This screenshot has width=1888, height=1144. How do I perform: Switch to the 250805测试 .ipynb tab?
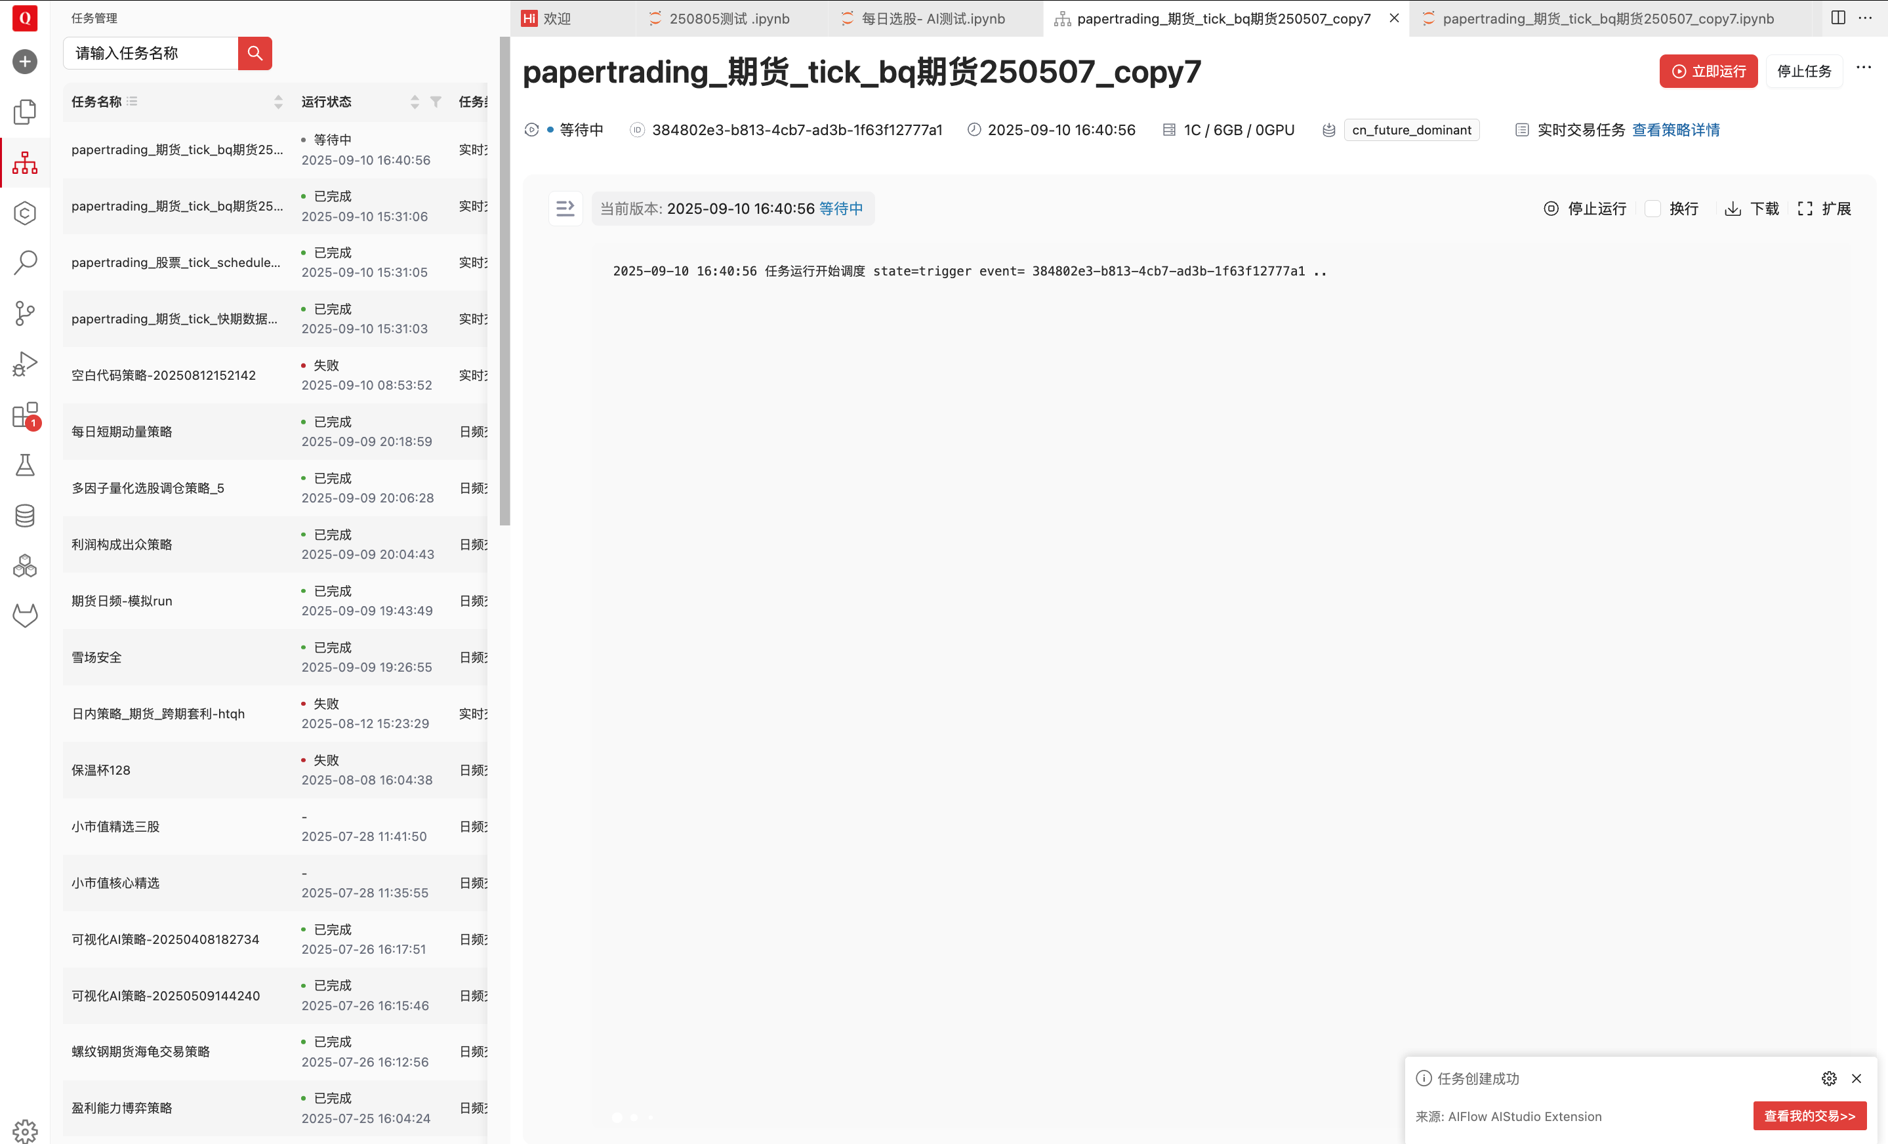(x=729, y=18)
